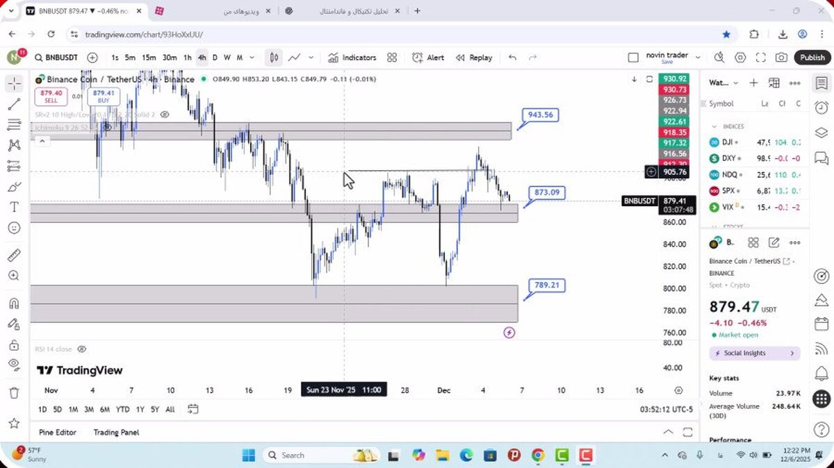The width and height of the screenshot is (834, 468).
Task: Toggle visibility of RSI 14 indicator
Action: tap(82, 349)
